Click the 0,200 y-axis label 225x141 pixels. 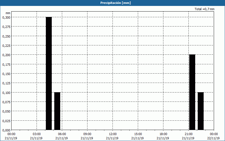[6, 55]
